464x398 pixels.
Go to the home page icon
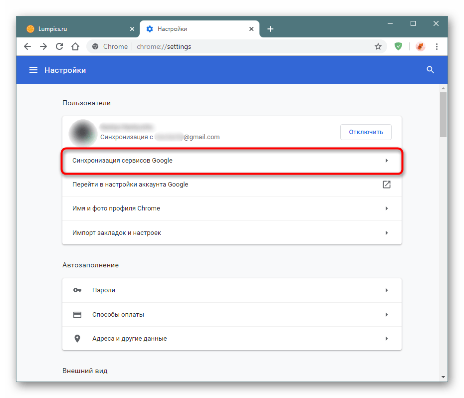pos(75,46)
